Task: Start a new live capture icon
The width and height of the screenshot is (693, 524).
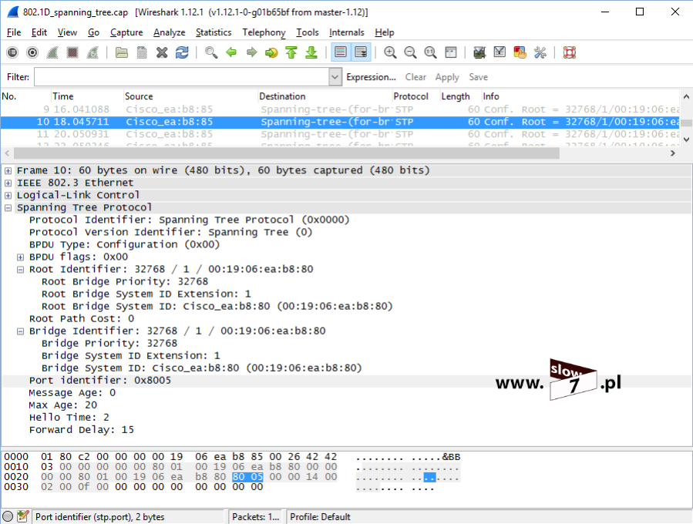Action: click(x=52, y=52)
